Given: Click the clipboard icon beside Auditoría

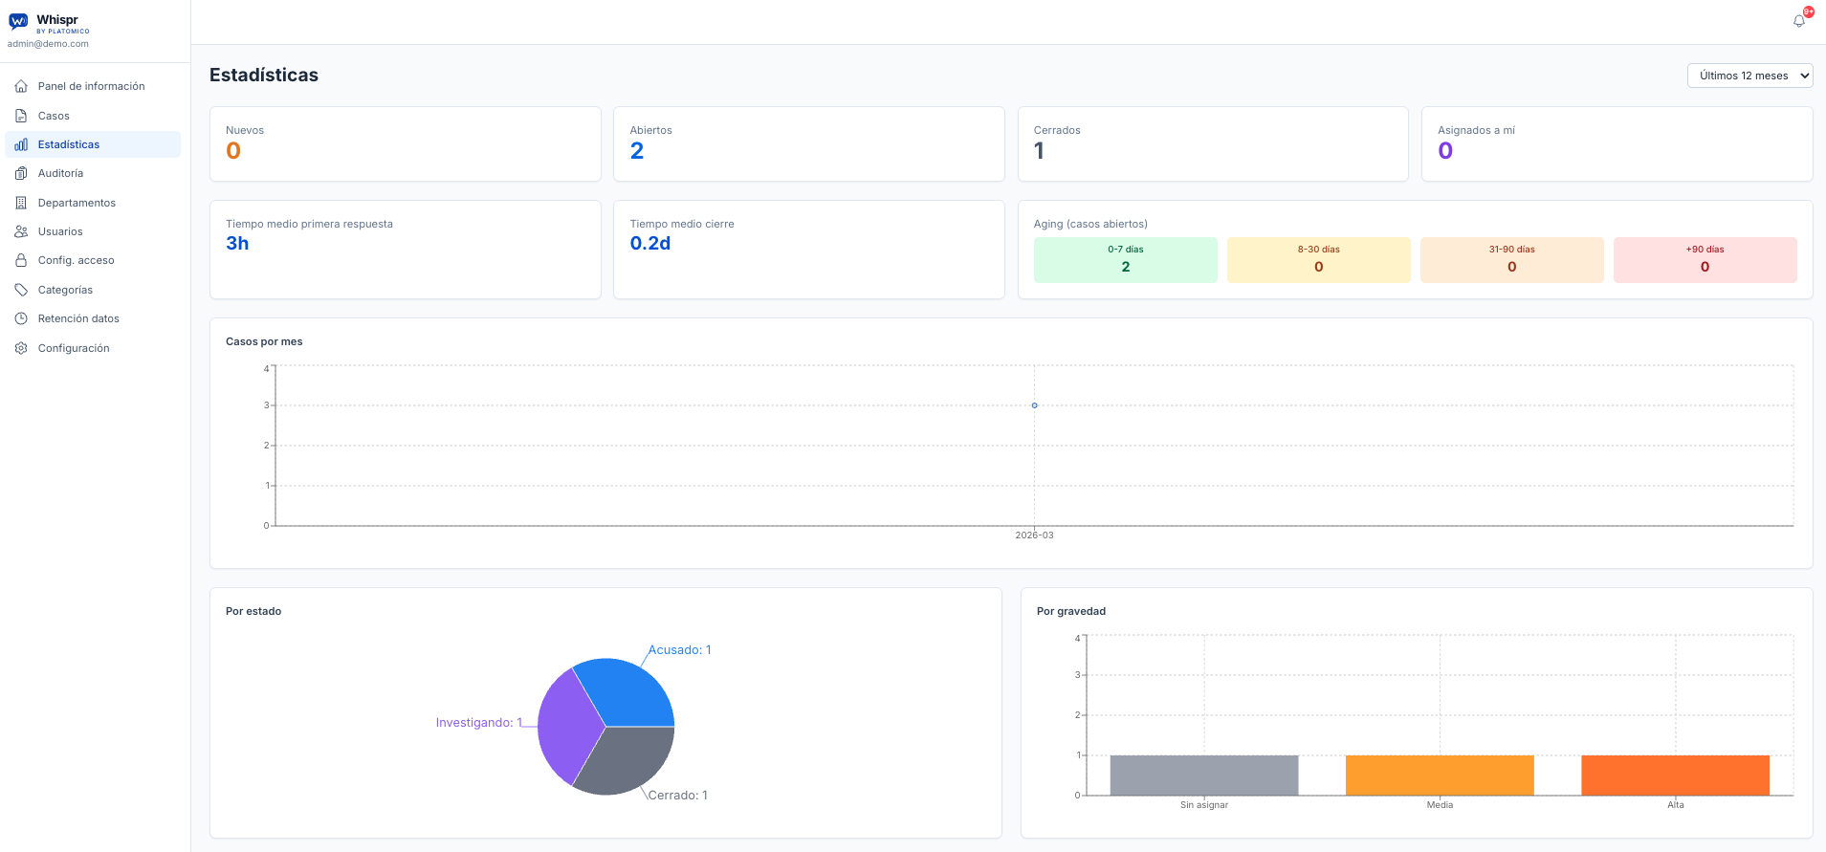Looking at the screenshot, I should tap(21, 174).
